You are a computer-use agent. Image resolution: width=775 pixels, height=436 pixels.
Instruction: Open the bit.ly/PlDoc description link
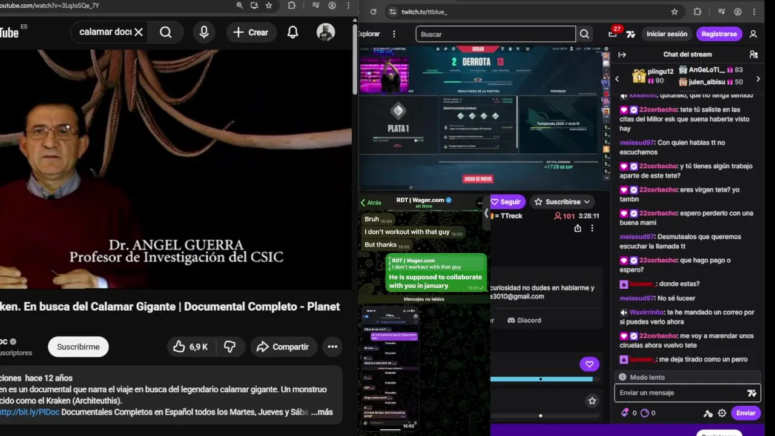(30, 412)
